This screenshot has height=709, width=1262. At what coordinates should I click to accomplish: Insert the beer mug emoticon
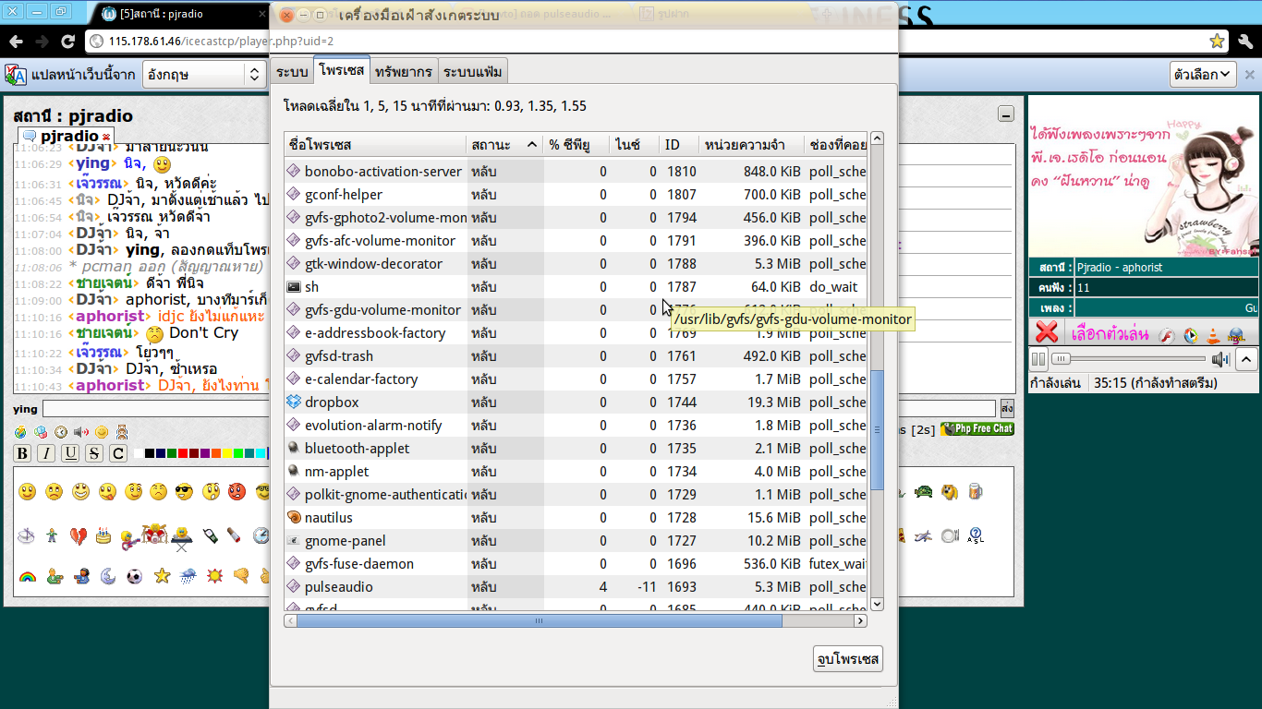[x=976, y=492]
